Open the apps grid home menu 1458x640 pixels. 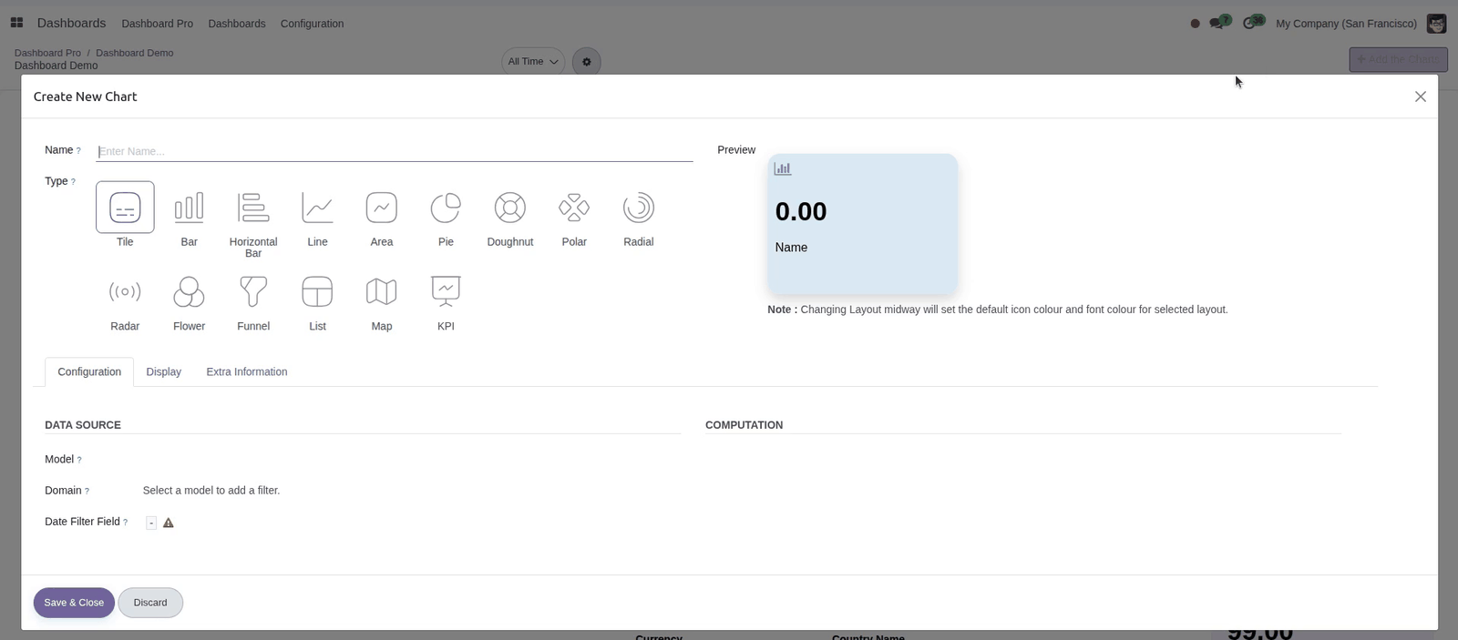16,23
